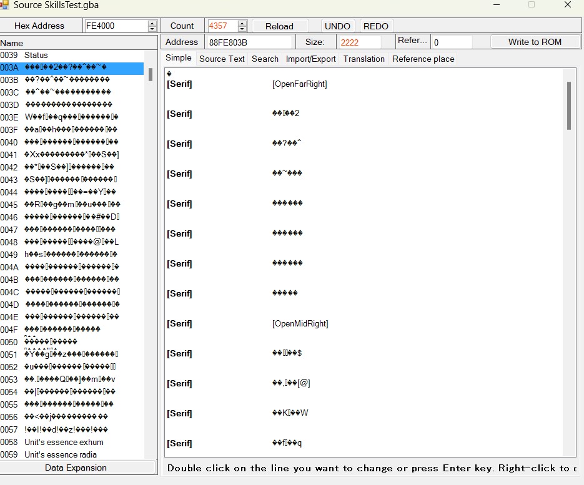
Task: Click Write to ROM button
Action: pyautogui.click(x=535, y=42)
